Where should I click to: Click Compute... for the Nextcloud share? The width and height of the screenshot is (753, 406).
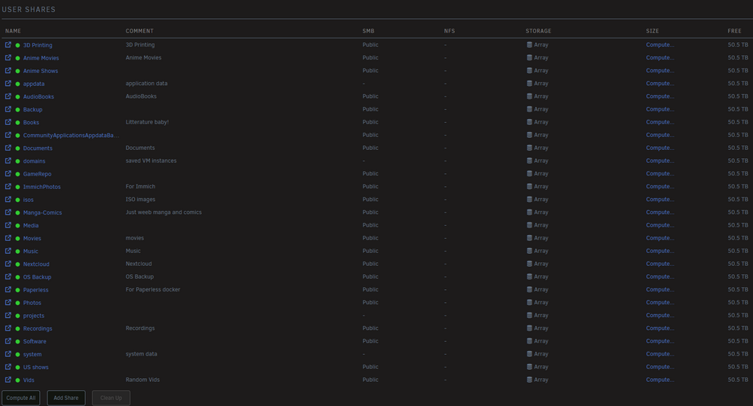pyautogui.click(x=660, y=264)
